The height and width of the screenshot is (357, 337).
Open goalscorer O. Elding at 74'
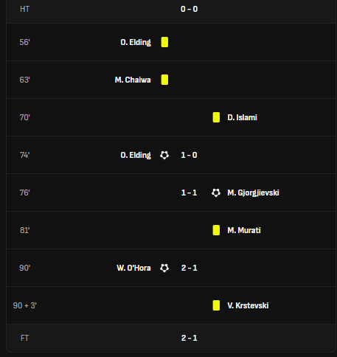136,155
